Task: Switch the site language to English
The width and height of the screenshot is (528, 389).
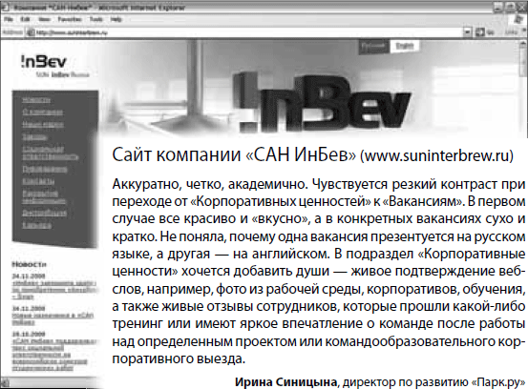Action: point(405,46)
